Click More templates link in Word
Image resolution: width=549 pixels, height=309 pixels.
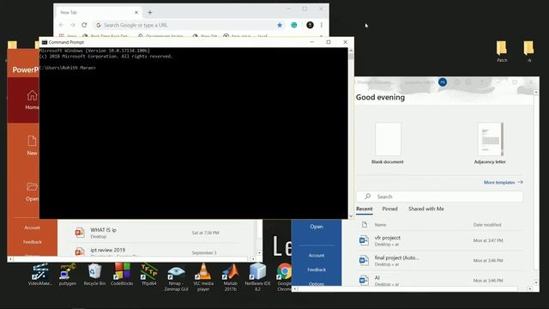(504, 182)
